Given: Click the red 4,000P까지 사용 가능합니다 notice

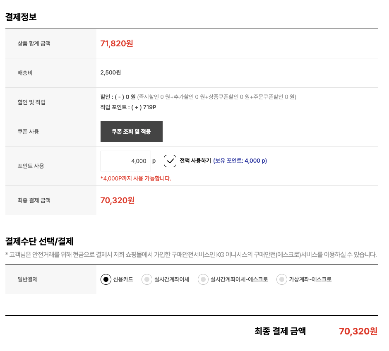Looking at the screenshot, I should tap(136, 178).
